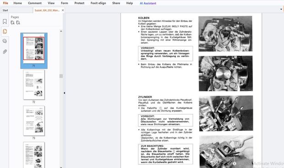Viewport: 284px width, 168px height.
Task: Click the thumbnail panel scroll-up arrow
Action: click(x=61, y=31)
